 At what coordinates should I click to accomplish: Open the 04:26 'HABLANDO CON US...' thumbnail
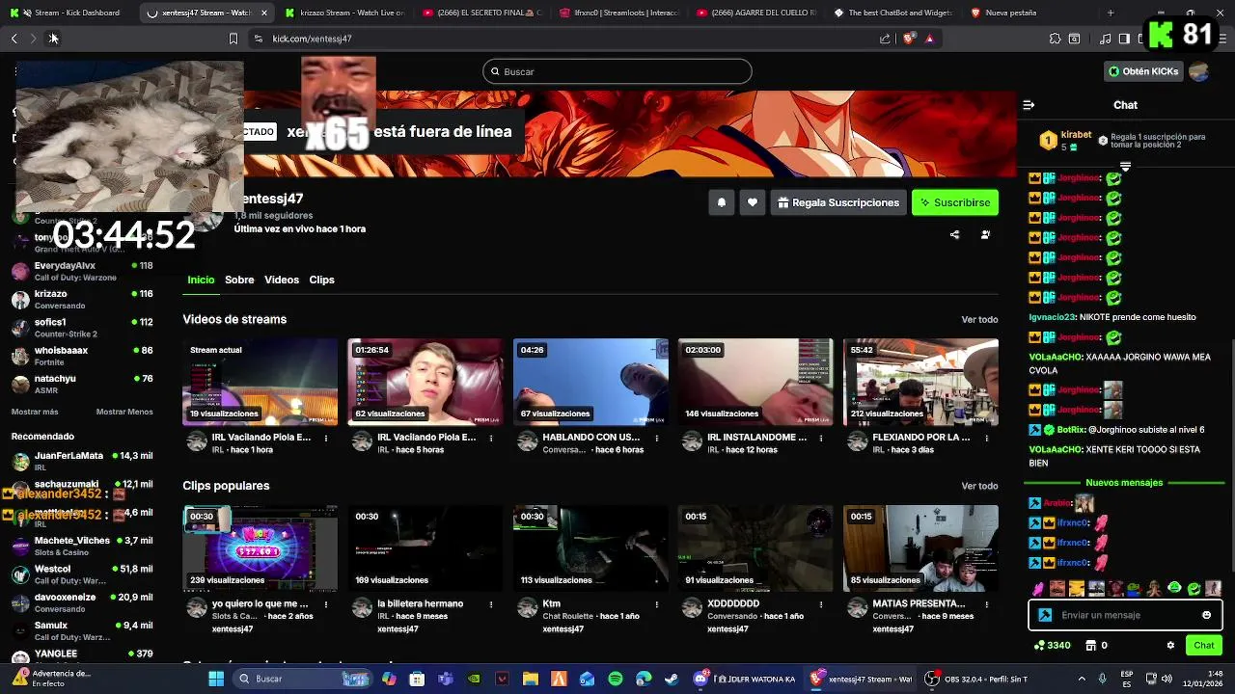tap(590, 382)
